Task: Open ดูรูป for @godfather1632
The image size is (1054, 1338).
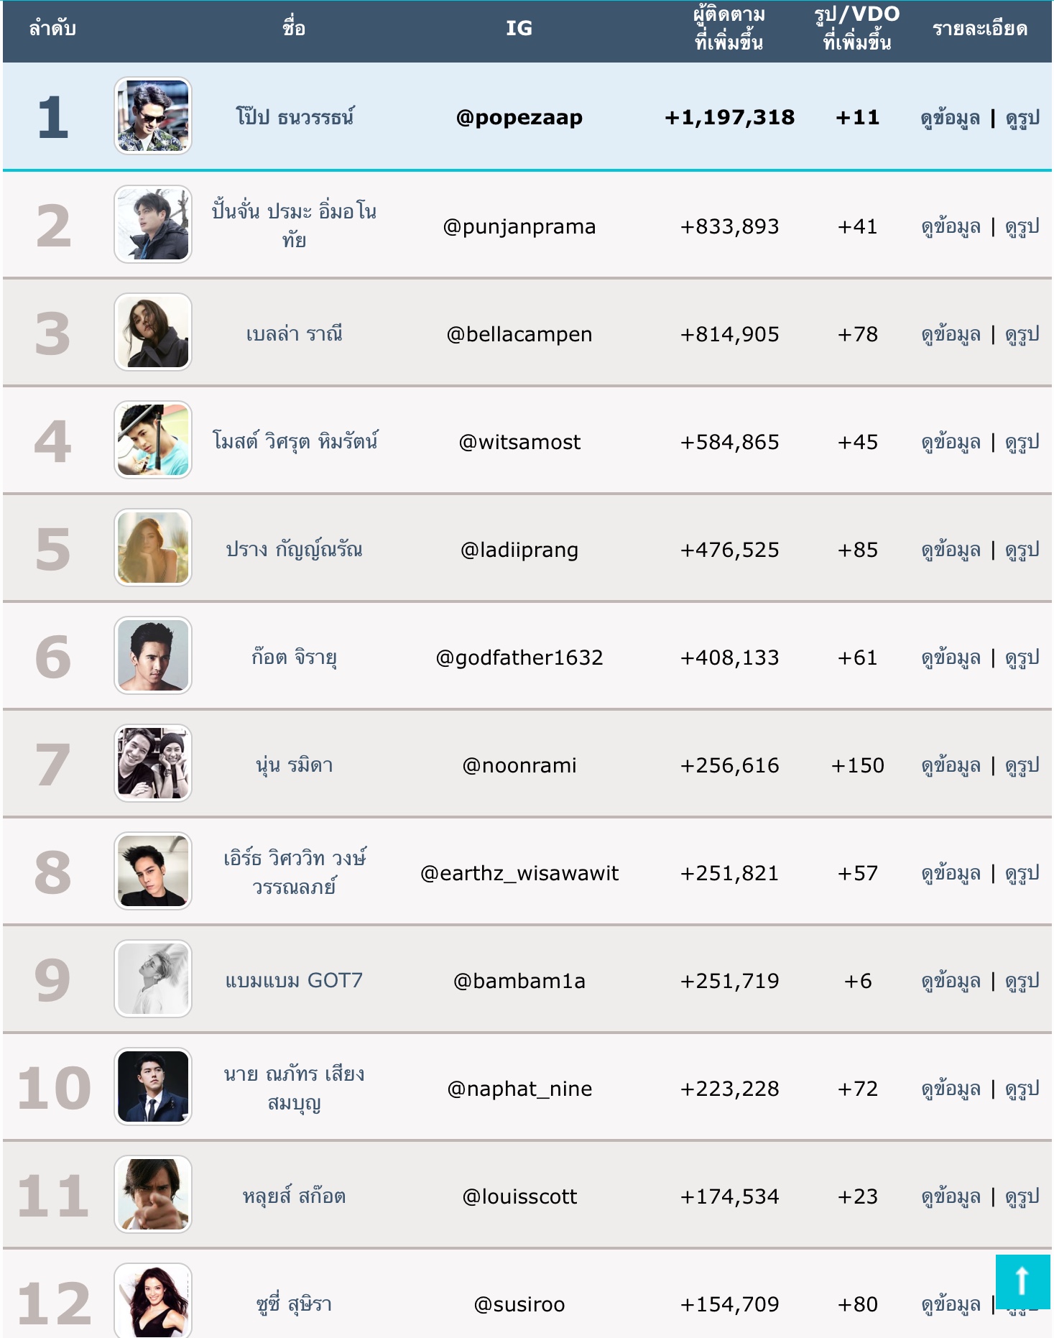Action: point(1022,658)
